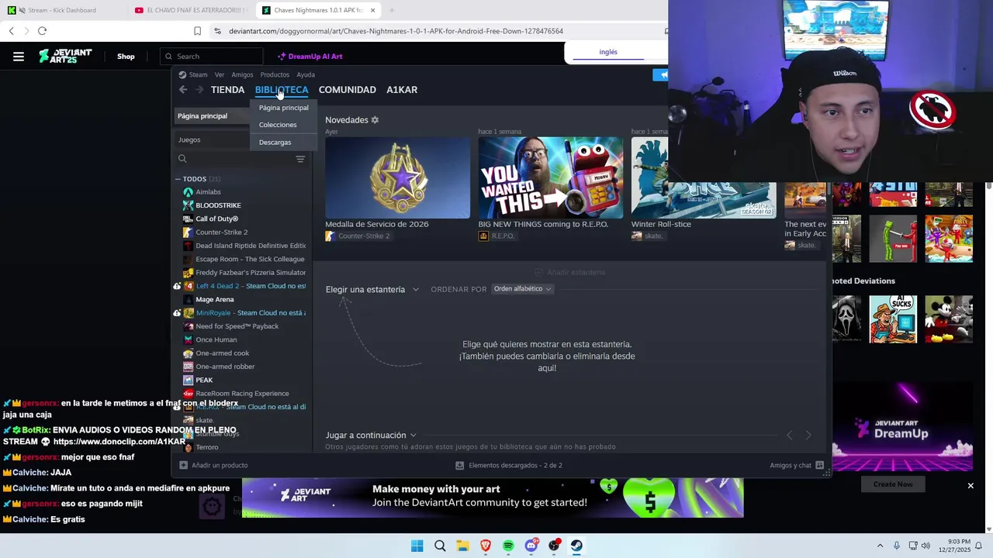Image resolution: width=993 pixels, height=558 pixels.
Task: Open the Brave browser taskbar icon
Action: [x=486, y=546]
